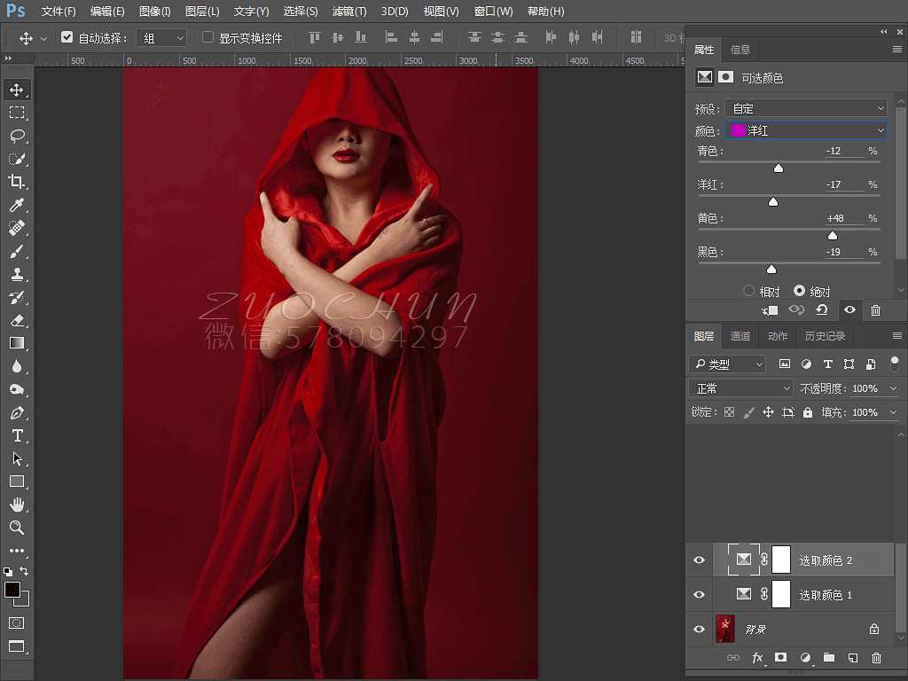
Task: Select the Move tool
Action: (18, 89)
